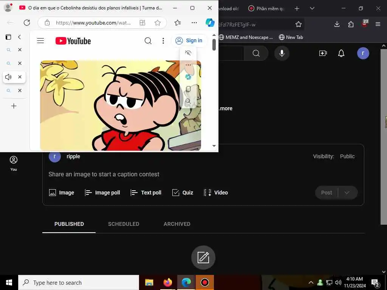Image resolution: width=387 pixels, height=290 pixels.
Task: Open YouTube notifications bell
Action: [341, 53]
